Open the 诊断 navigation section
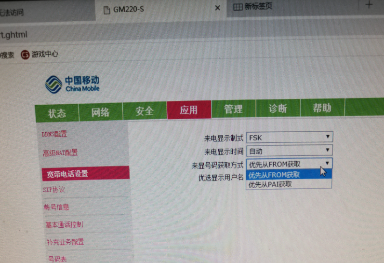Image resolution: width=384 pixels, height=263 pixels. click(278, 108)
